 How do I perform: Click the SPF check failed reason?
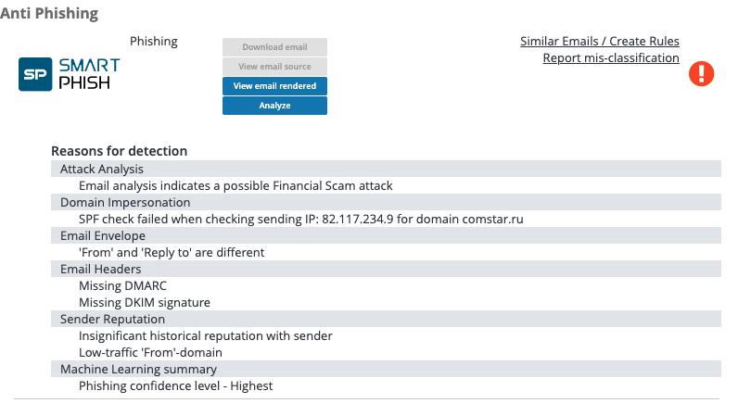[300, 220]
